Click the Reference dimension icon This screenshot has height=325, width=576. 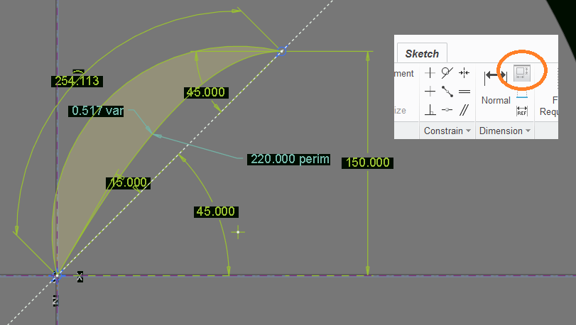[x=521, y=111]
